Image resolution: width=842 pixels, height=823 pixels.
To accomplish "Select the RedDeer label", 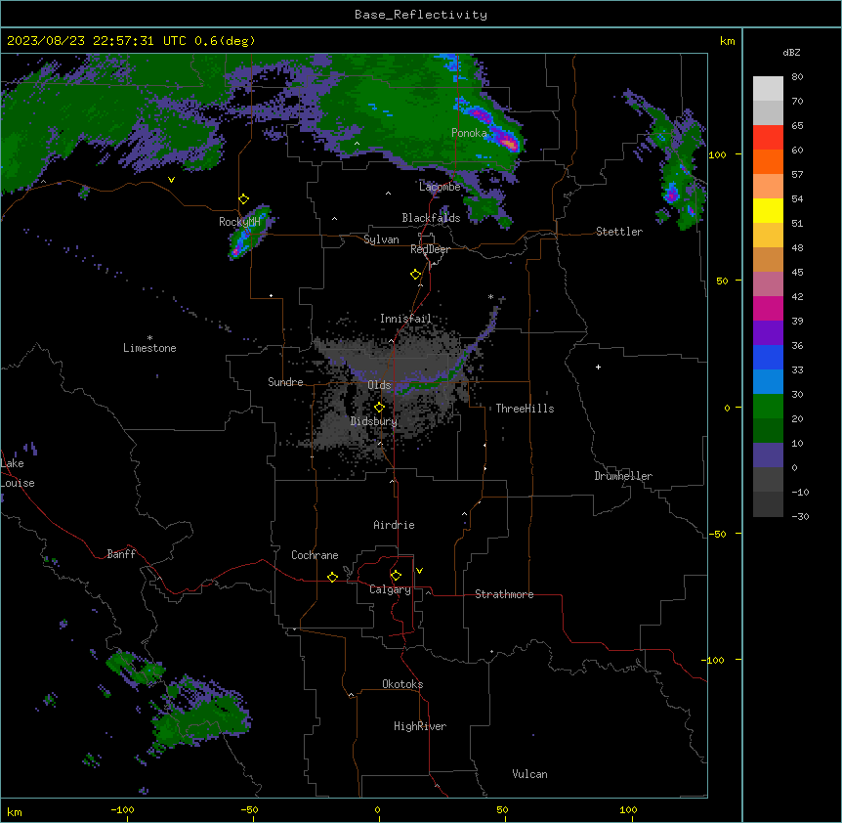I will (x=430, y=249).
